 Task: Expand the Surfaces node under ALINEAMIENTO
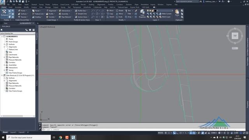4,44
